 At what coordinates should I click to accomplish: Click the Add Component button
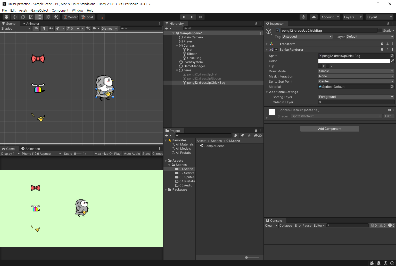pos(330,129)
